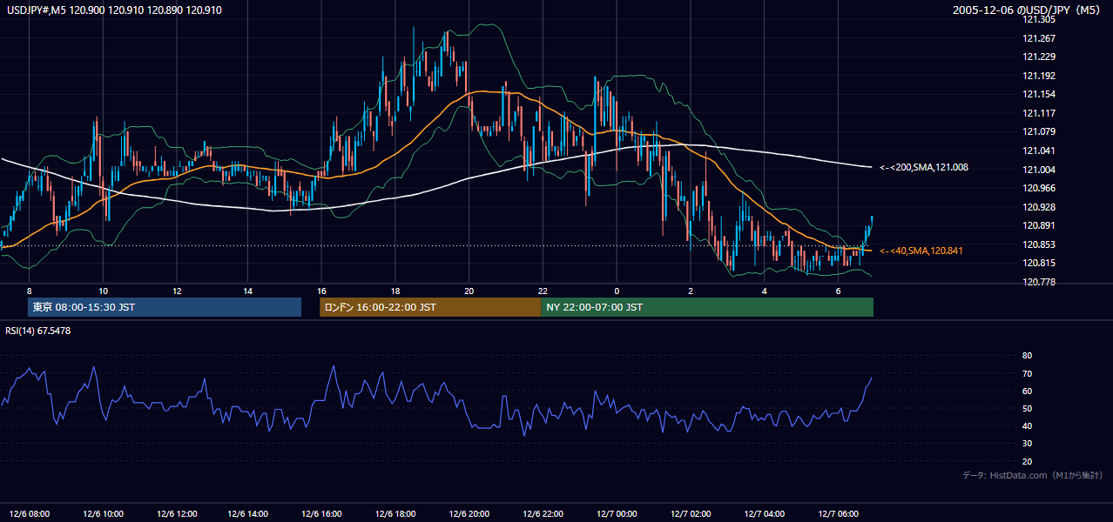The image size is (1113, 522).
Task: Click the 12/6 22:00 time axis label
Action: pyautogui.click(x=542, y=513)
